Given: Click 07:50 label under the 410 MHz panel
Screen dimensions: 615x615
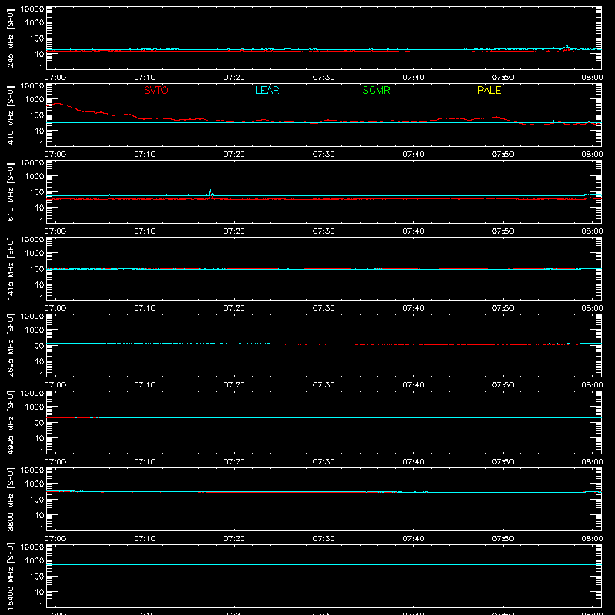Looking at the screenshot, I should pos(503,155).
